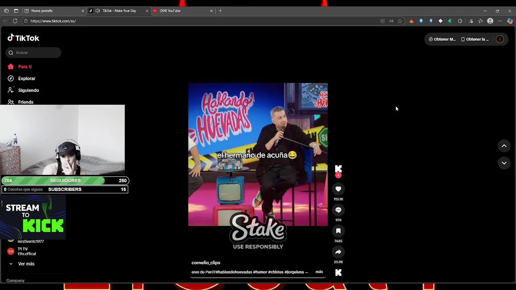Open tab actions menu icon at top left

[16, 11]
